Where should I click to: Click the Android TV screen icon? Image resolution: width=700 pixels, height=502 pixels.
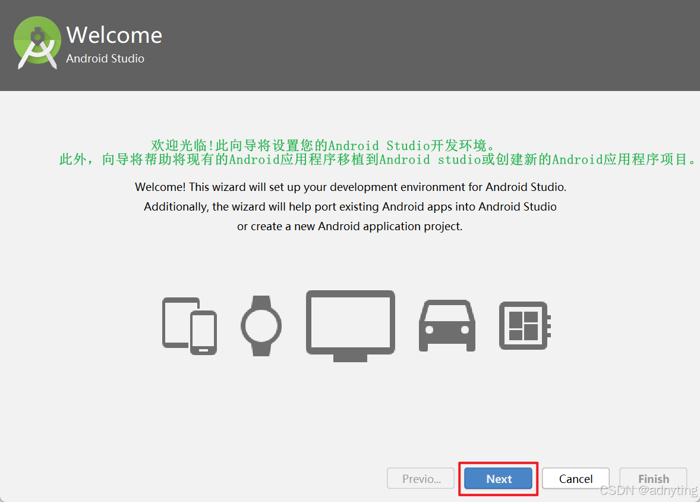click(351, 326)
